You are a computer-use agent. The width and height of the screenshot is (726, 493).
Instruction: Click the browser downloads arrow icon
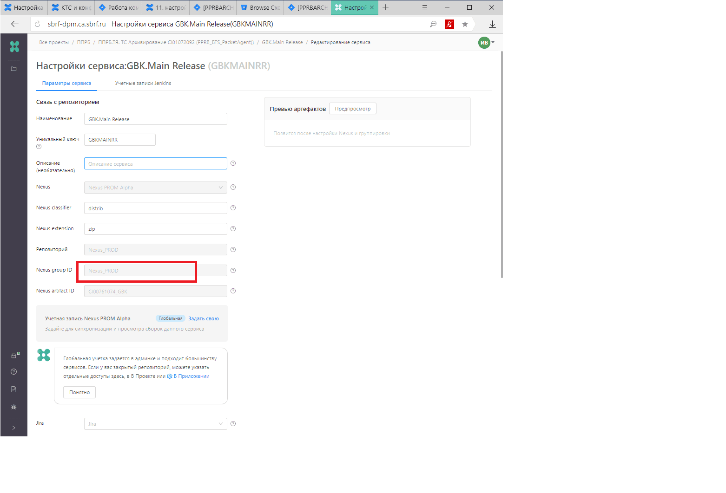[x=492, y=24]
